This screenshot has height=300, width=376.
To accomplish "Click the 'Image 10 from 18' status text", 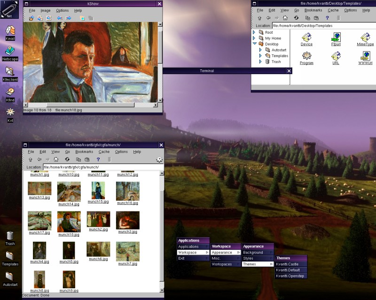I will tap(37, 110).
